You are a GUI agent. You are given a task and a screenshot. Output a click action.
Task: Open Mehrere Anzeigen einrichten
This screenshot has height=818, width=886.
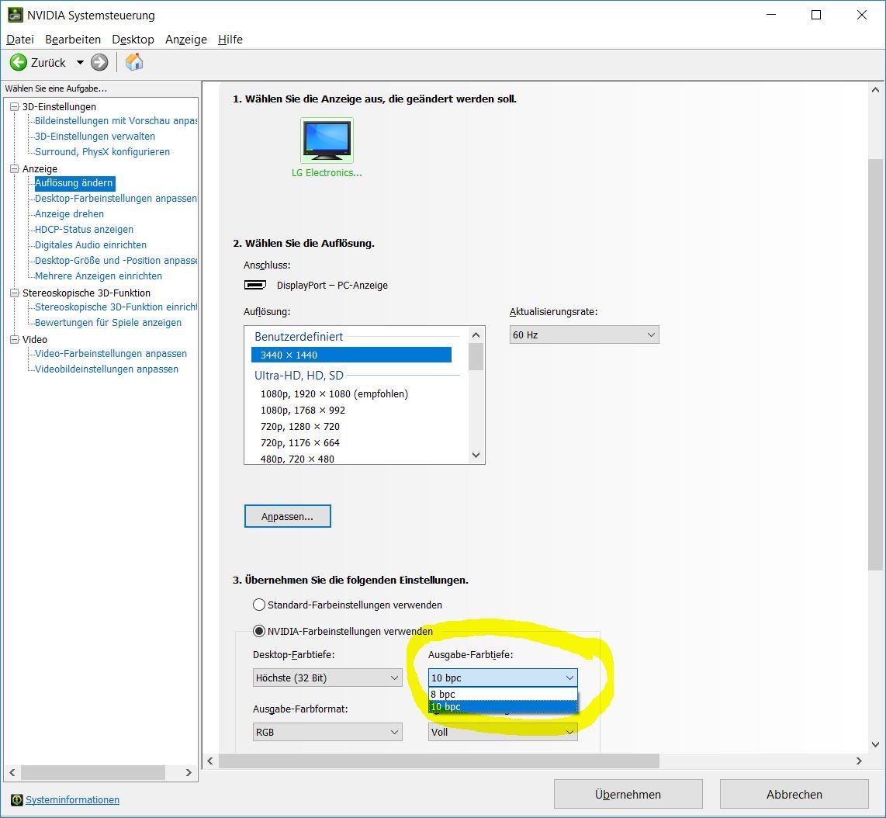point(99,276)
